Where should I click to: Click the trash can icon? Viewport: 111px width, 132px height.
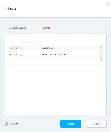click(x=6, y=124)
